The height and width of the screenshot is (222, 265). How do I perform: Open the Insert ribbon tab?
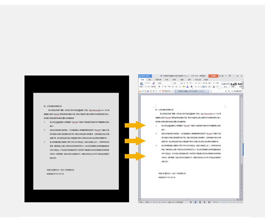tap(150, 80)
